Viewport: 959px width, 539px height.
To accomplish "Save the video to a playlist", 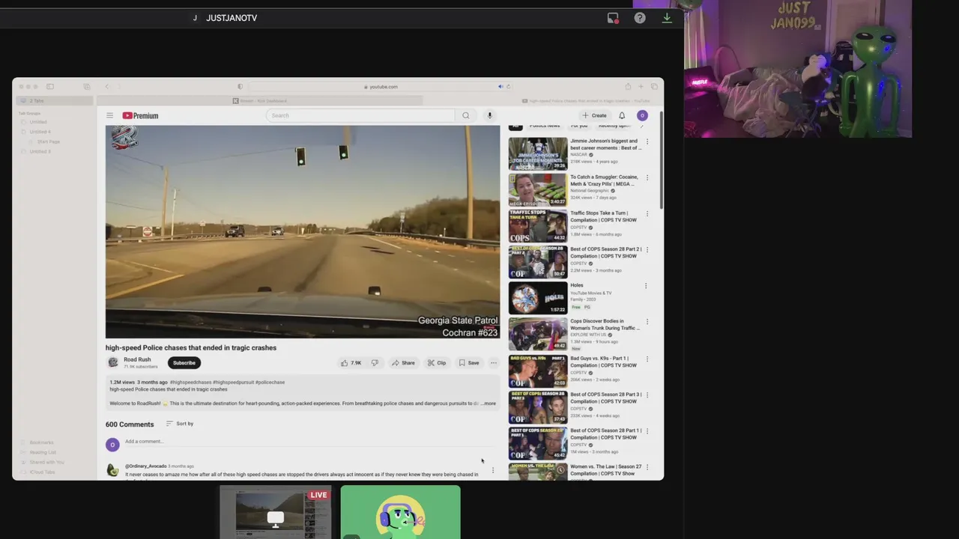I will (x=469, y=363).
